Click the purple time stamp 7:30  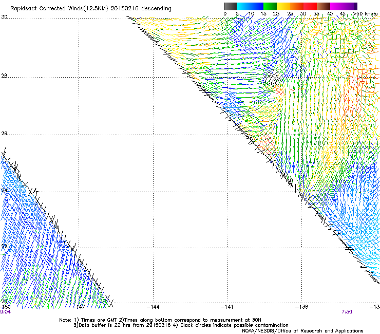(347, 312)
